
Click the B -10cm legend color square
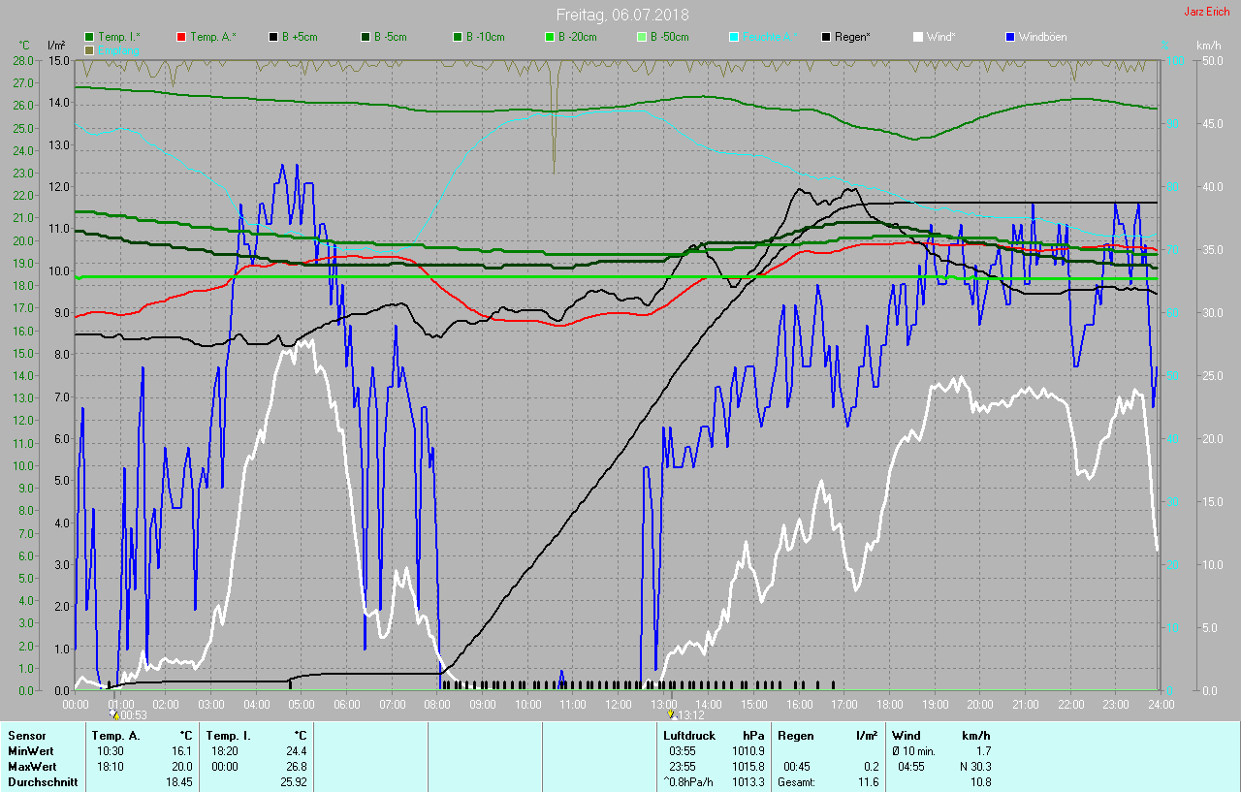458,37
